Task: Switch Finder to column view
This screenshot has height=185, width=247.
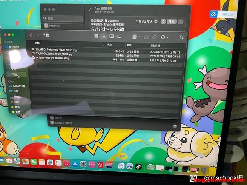Action: point(112,37)
